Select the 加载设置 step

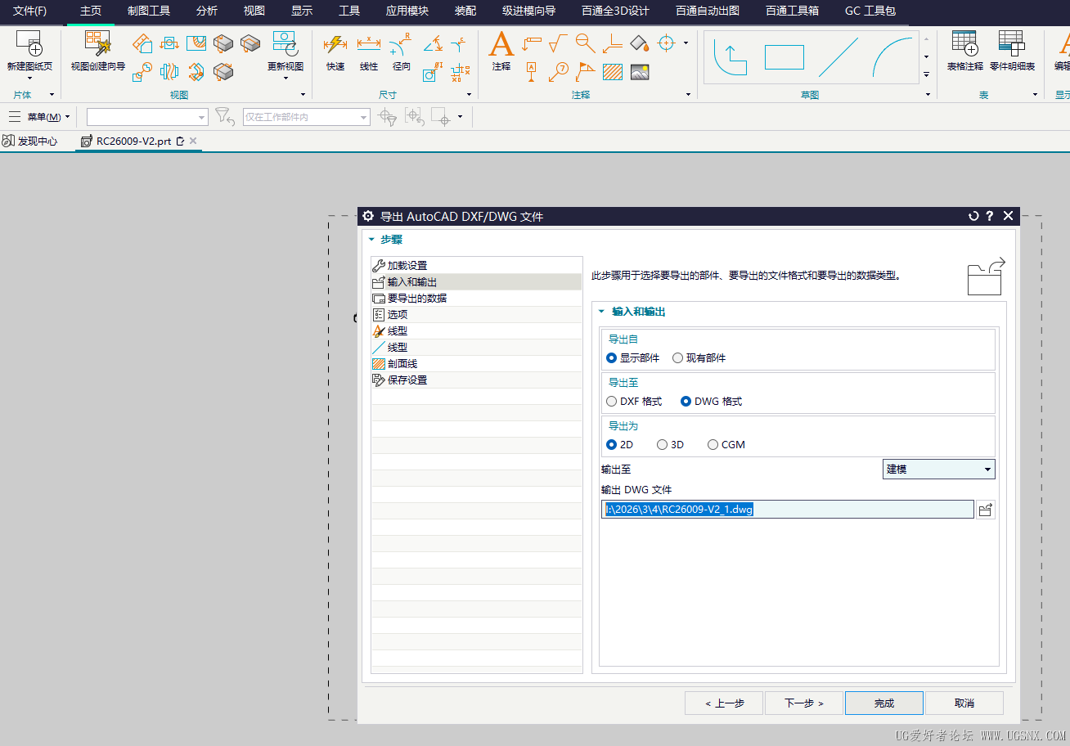(476, 266)
